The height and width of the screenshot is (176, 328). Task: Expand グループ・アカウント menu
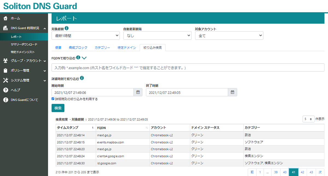coord(45,61)
